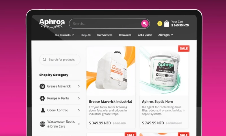Open the shopping bag cart icon
The height and width of the screenshot is (136, 226).
tap(166, 24)
